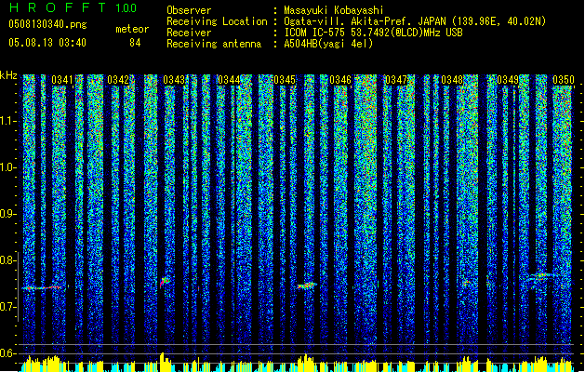
Task: Click the A504HB(yagi 4el) antenna text
Action: click(328, 44)
